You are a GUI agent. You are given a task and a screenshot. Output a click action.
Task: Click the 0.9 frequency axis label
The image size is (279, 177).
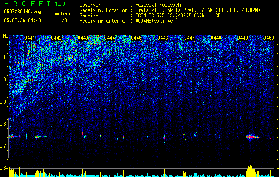4,102
